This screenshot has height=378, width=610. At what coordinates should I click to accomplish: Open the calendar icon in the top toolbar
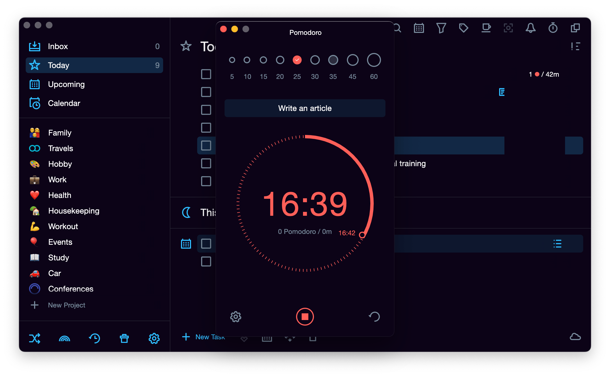click(419, 28)
